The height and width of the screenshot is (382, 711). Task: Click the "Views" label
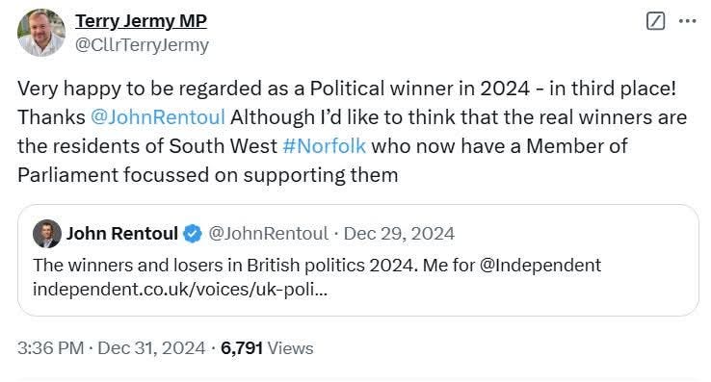[x=290, y=348]
